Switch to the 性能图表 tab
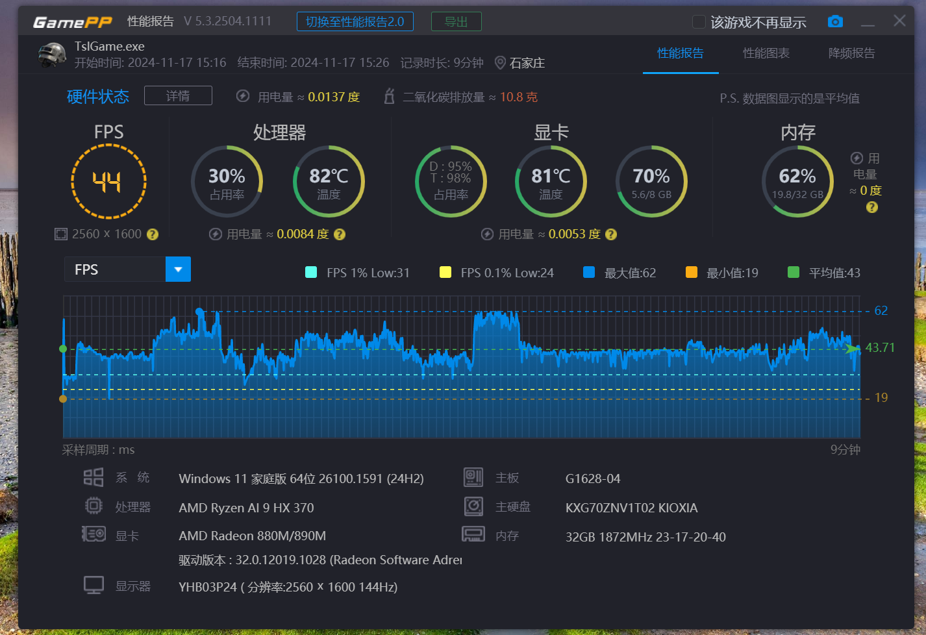926x635 pixels. tap(766, 53)
